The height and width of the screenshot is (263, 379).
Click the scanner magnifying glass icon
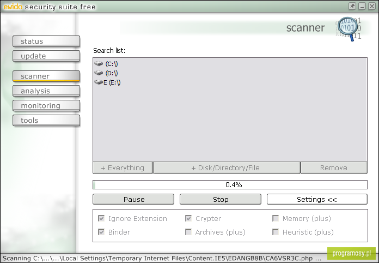point(349,29)
